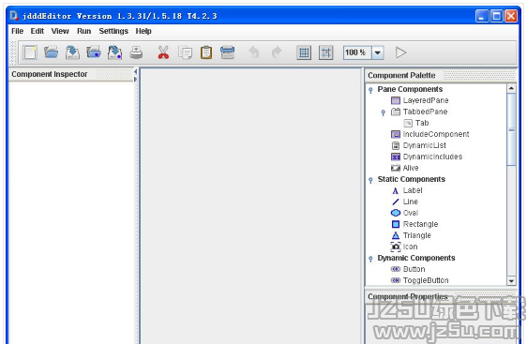
Task: Click the Component Properties panel title
Action: (408, 297)
